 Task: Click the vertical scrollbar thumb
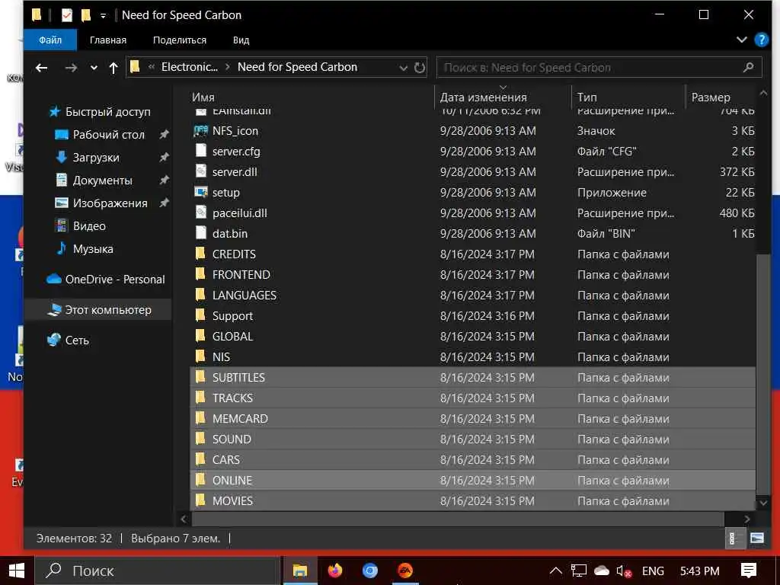pyautogui.click(x=763, y=374)
